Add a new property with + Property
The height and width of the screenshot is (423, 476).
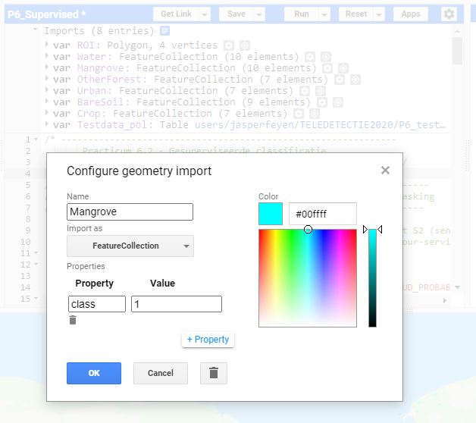[x=208, y=340]
